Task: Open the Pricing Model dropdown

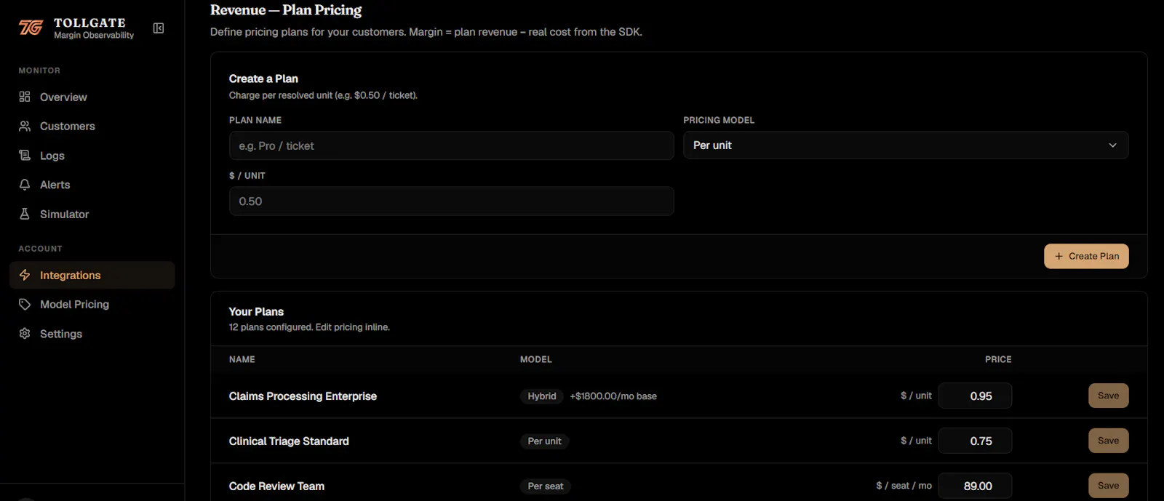Action: (906, 145)
